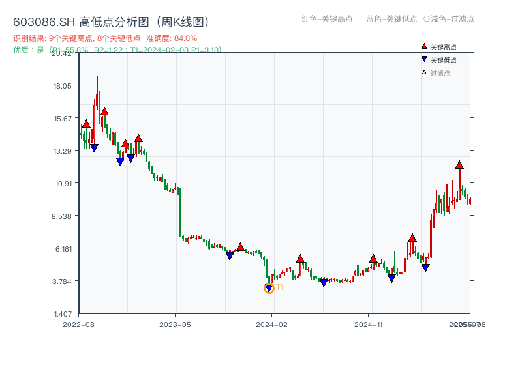Click the blue down-triangle near the 2022-08 start
This screenshot has width=522, height=391.
[94, 148]
